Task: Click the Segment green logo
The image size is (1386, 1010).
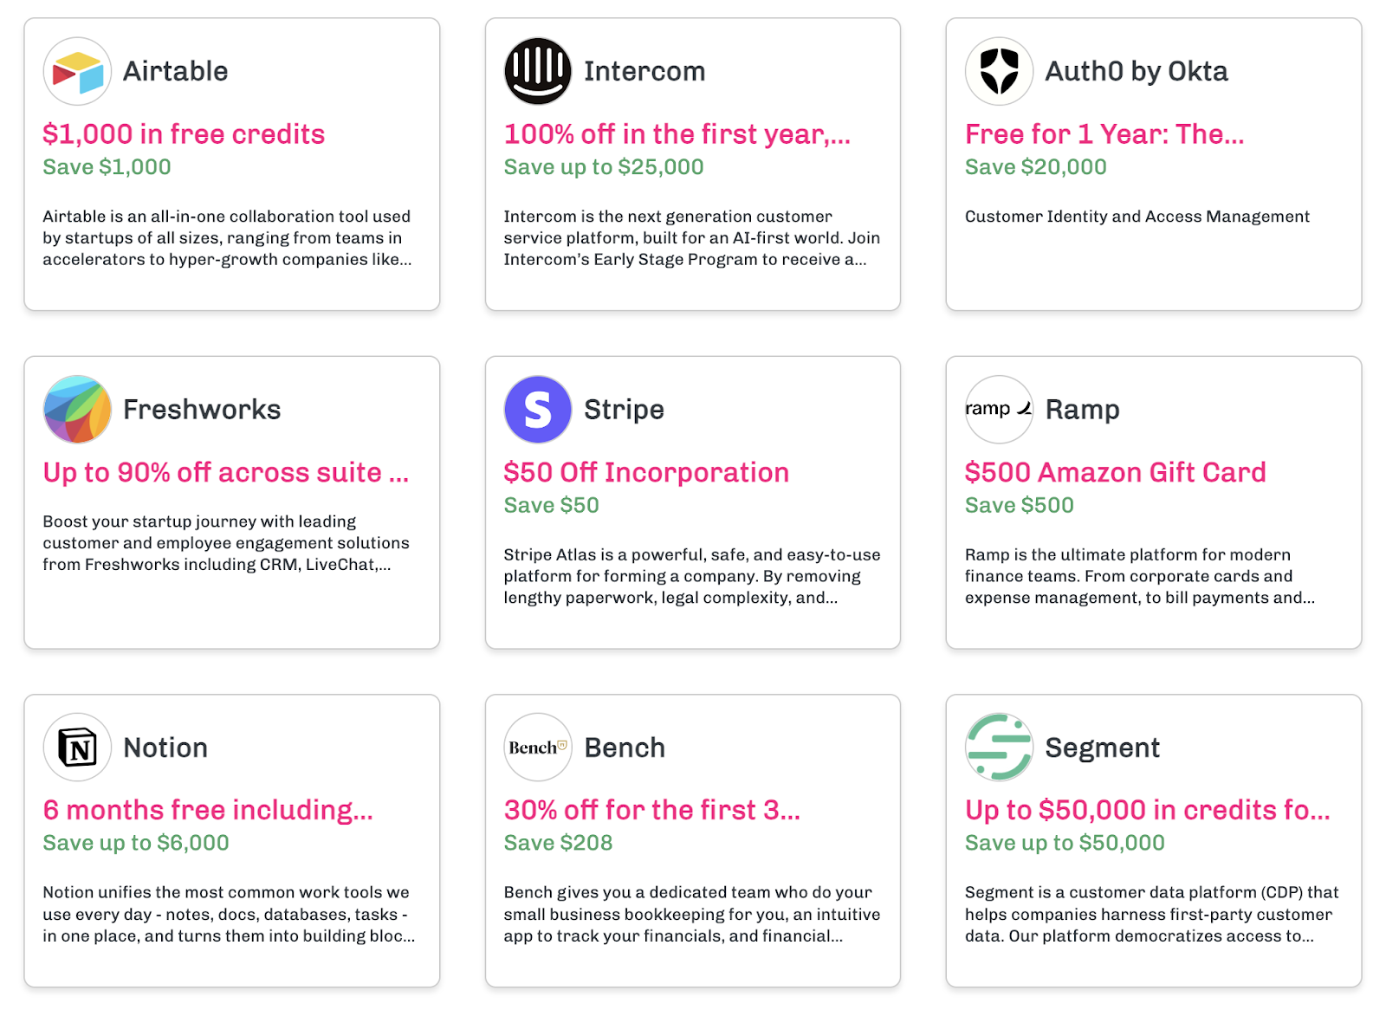Action: click(1000, 748)
